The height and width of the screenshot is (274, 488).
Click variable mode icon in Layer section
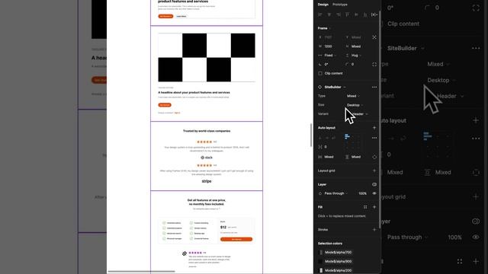point(374,184)
